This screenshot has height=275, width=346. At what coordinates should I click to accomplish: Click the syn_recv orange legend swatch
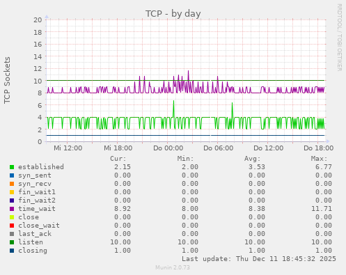(12, 184)
